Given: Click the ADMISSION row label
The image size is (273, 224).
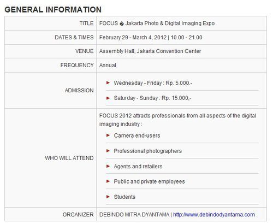Looking at the screenshot, I should click(x=79, y=91).
